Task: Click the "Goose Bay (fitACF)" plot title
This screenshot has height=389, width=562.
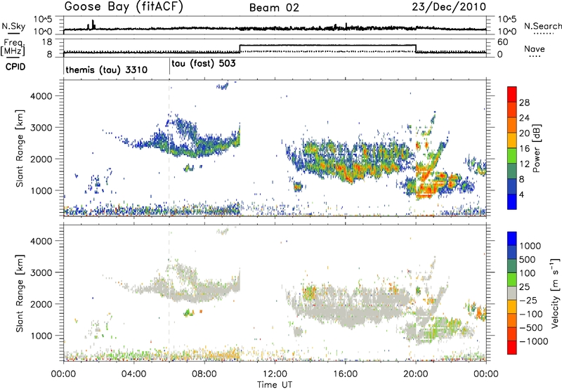Action: point(124,7)
